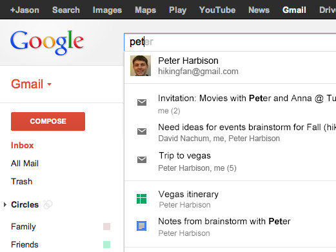This screenshot has height=252, width=336.
Task: Open the Family label
Action: pyautogui.click(x=23, y=227)
